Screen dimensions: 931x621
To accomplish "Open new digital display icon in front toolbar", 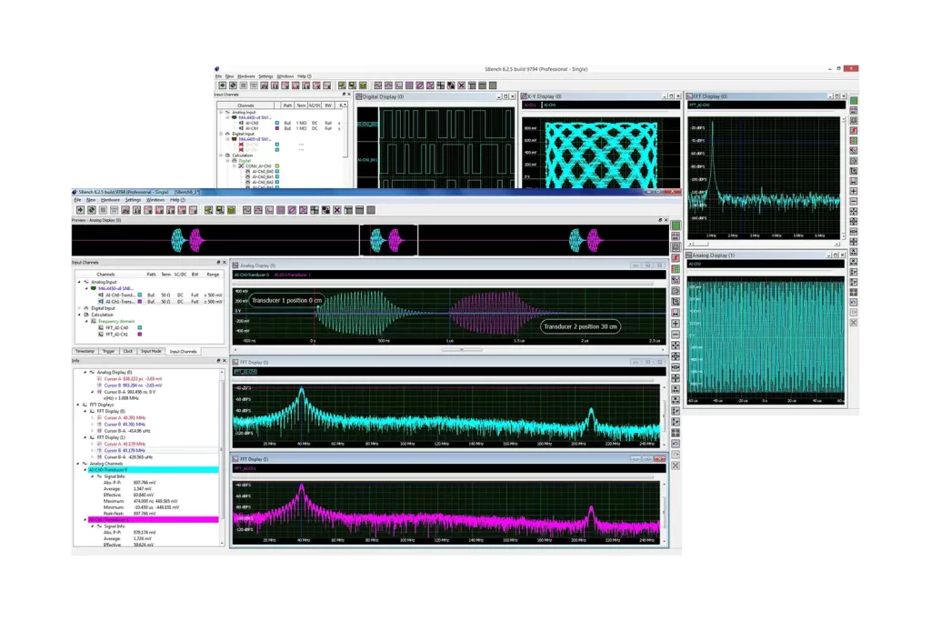I will pyautogui.click(x=257, y=210).
